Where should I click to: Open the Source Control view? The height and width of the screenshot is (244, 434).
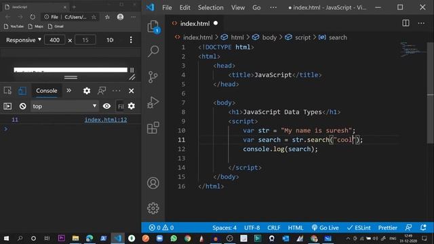153,77
